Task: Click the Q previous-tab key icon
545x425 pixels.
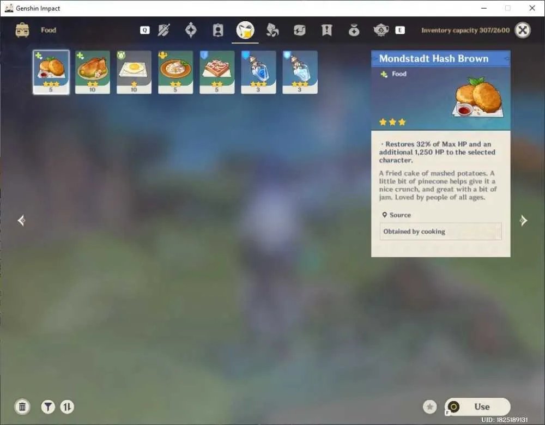Action: (x=144, y=30)
